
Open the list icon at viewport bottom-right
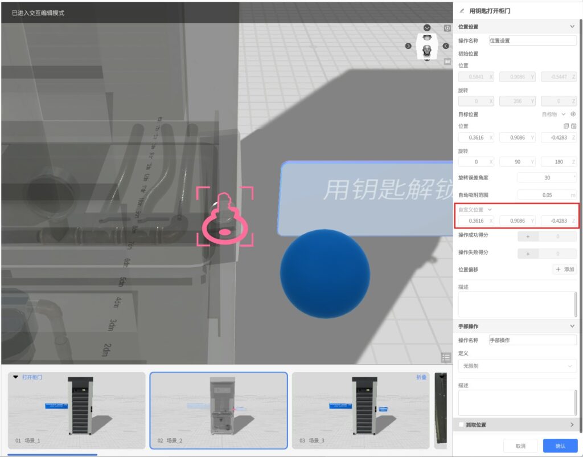[446, 357]
